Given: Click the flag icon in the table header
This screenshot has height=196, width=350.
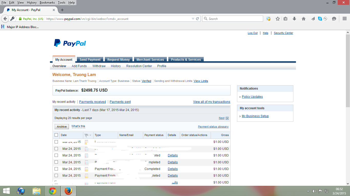Looking at the screenshot, I should pos(86,135).
